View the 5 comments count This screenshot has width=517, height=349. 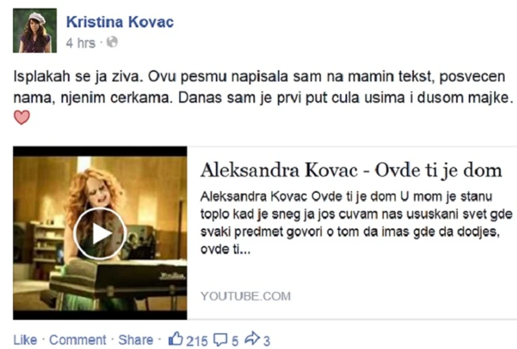pos(235,341)
